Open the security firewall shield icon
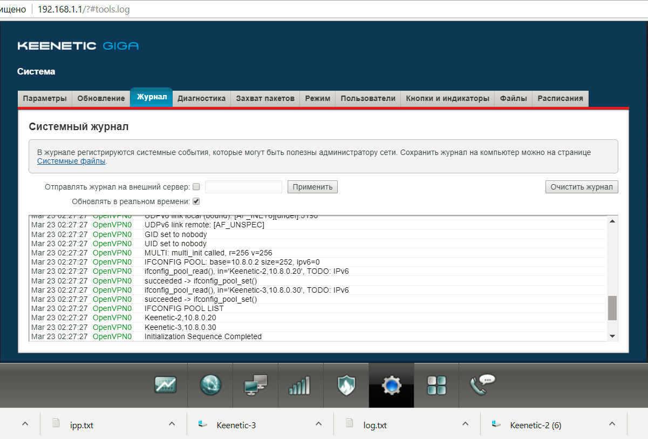Image resolution: width=648 pixels, height=439 pixels. (x=346, y=385)
